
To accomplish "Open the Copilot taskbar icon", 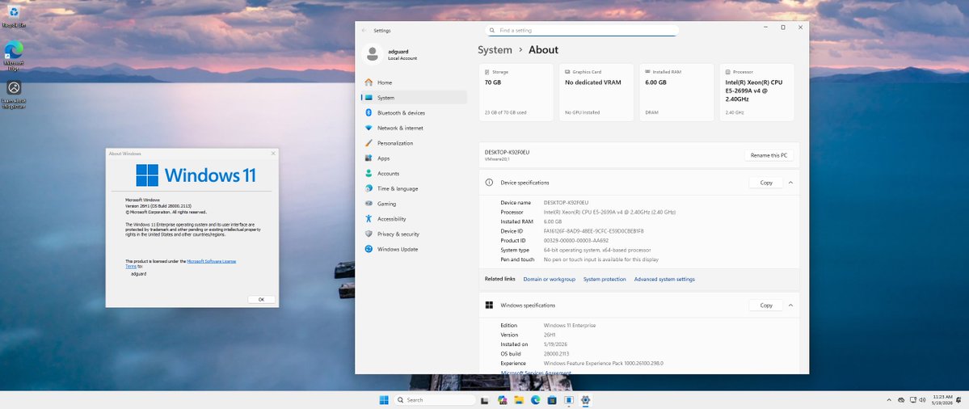I will 502,400.
